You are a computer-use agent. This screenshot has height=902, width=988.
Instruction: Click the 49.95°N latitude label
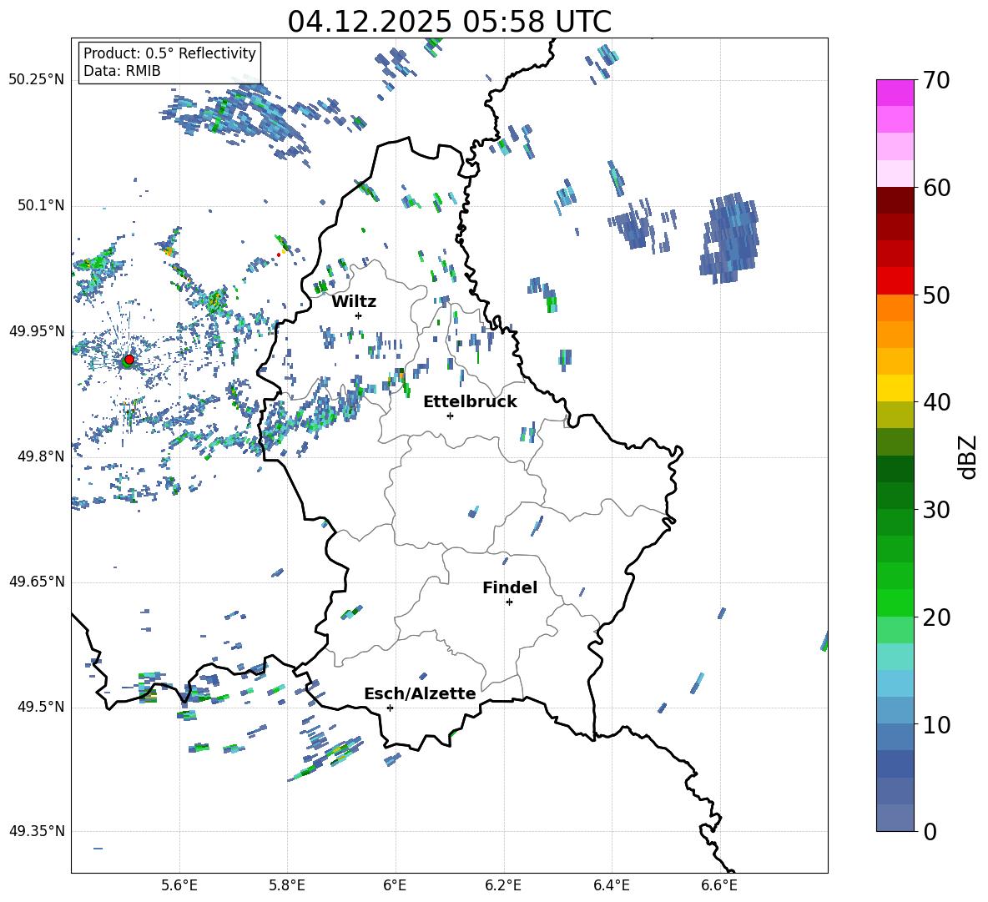coord(37,331)
